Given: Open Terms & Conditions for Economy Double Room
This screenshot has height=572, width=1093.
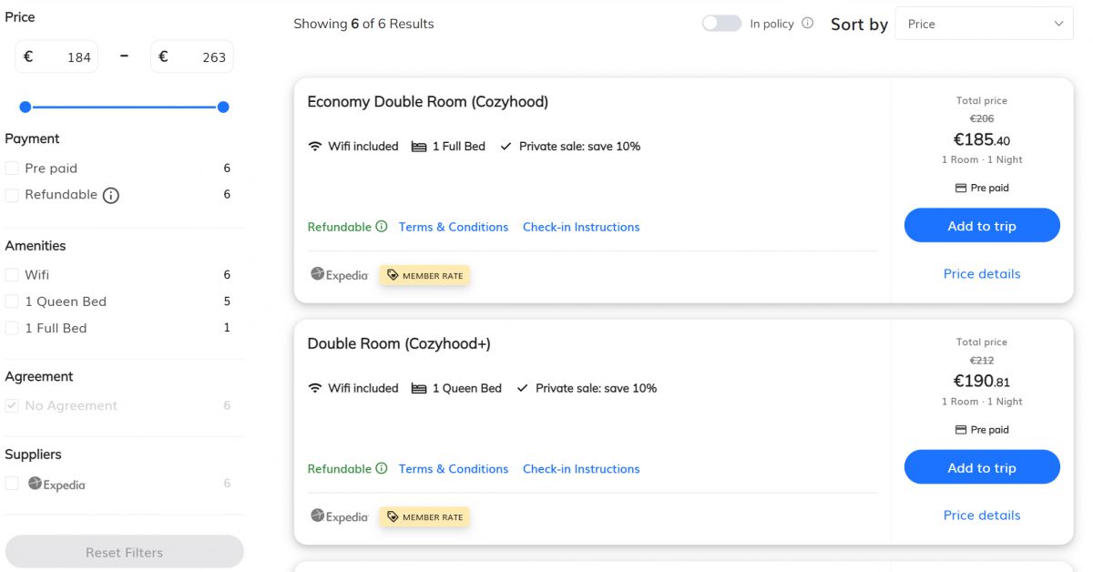Looking at the screenshot, I should click(x=453, y=227).
